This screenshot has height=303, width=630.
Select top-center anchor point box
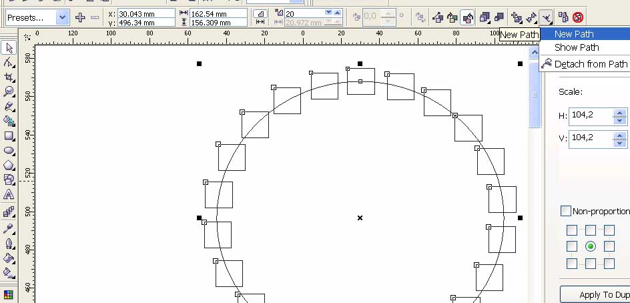tap(590, 230)
